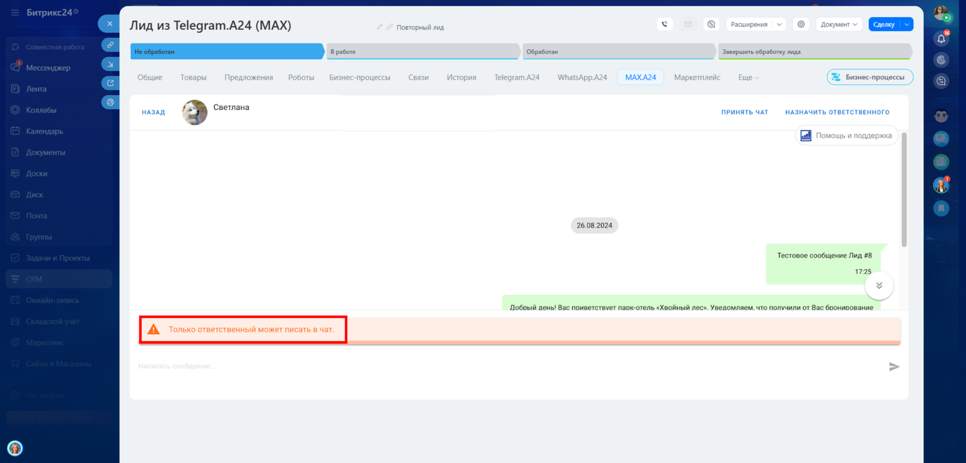Switch to the Маркетплейс tab
This screenshot has height=463, width=966.
697,78
